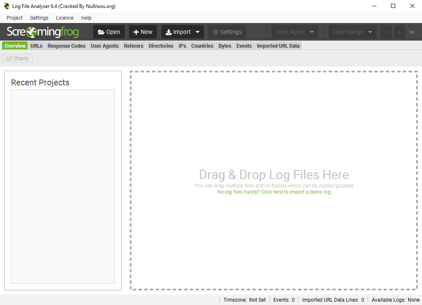
Task: Click the Screaming Frog logo
Action: [x=43, y=32]
